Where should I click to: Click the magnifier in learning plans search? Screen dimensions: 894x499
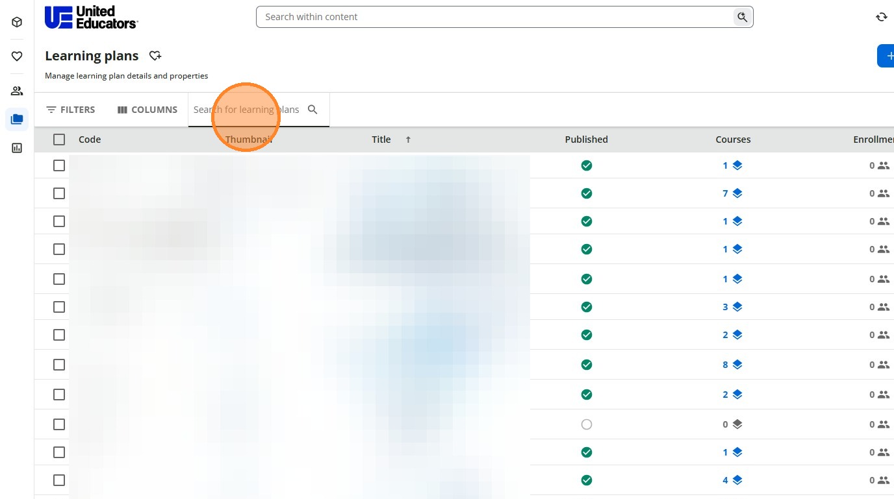click(x=313, y=110)
